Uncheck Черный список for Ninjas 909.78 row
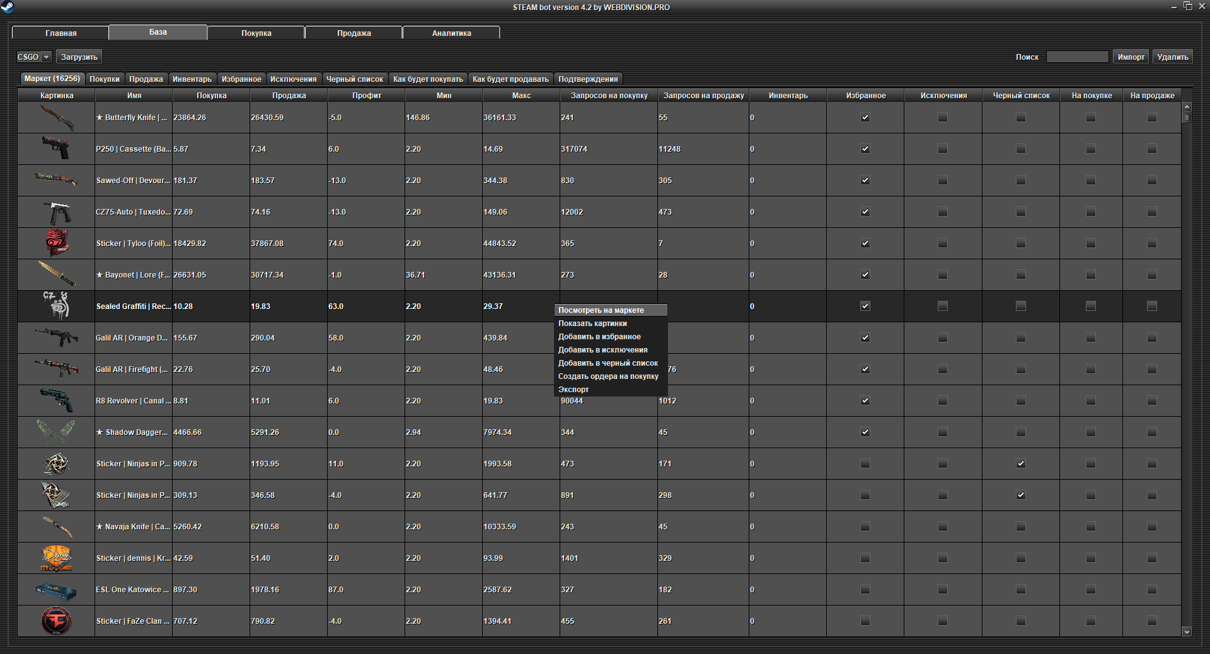Image resolution: width=1210 pixels, height=654 pixels. tap(1021, 464)
